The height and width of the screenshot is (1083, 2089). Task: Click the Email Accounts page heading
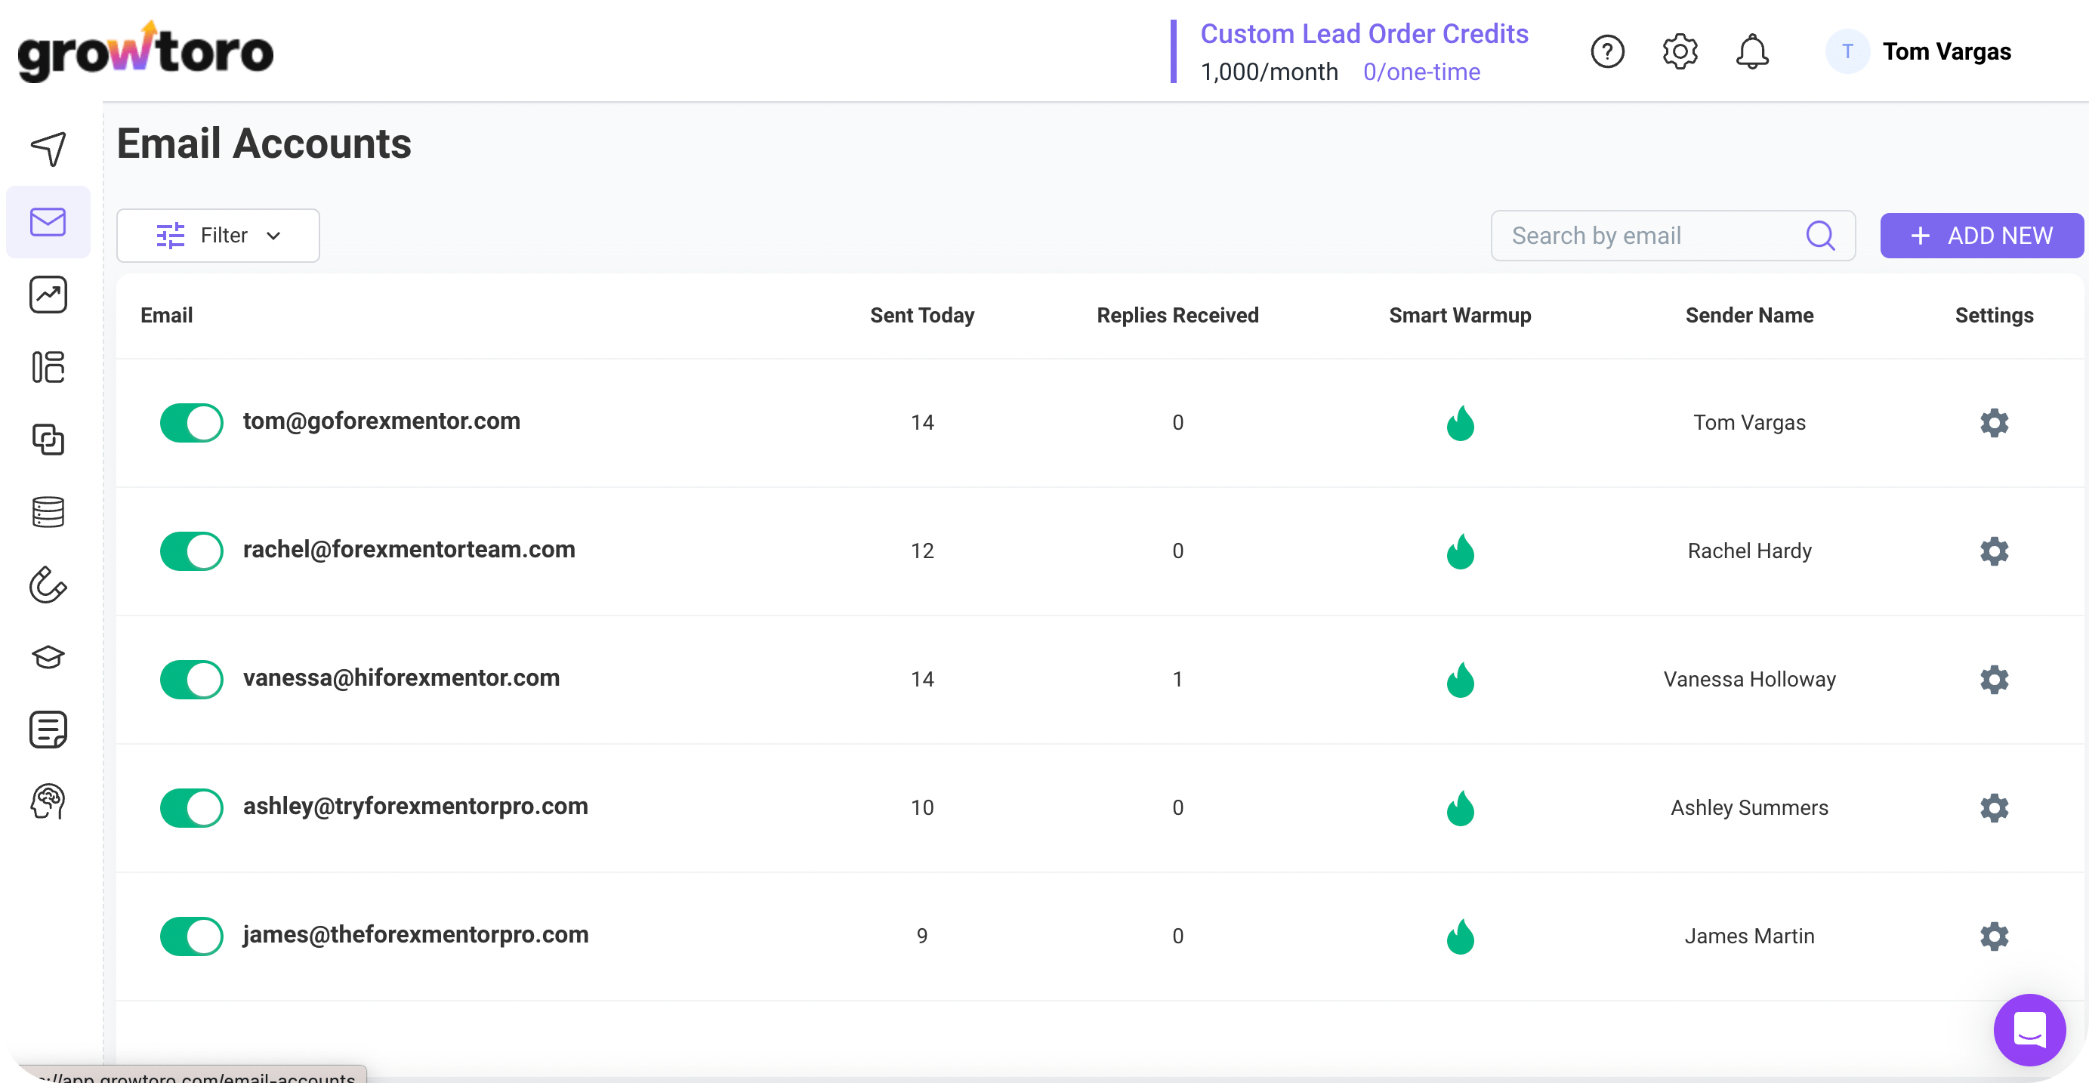[264, 143]
